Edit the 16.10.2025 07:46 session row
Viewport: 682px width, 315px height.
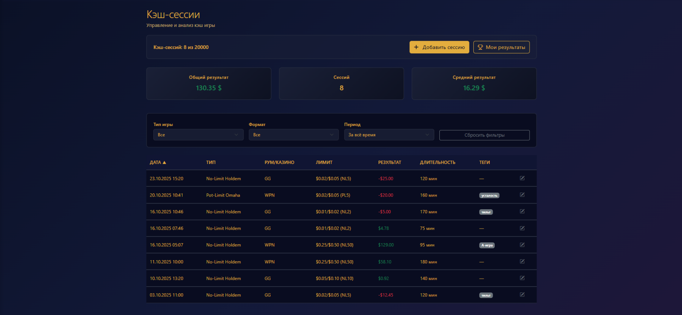pyautogui.click(x=522, y=228)
